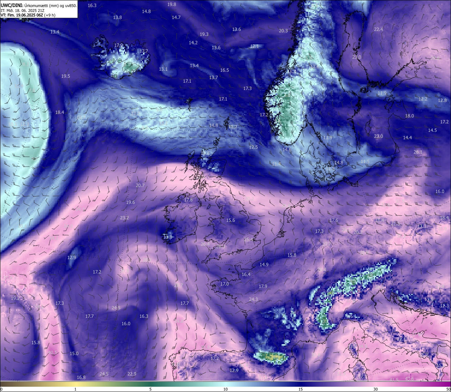Click the '14.2' map value
Image resolution: width=451 pixels, height=392 pixels.
coord(193,43)
